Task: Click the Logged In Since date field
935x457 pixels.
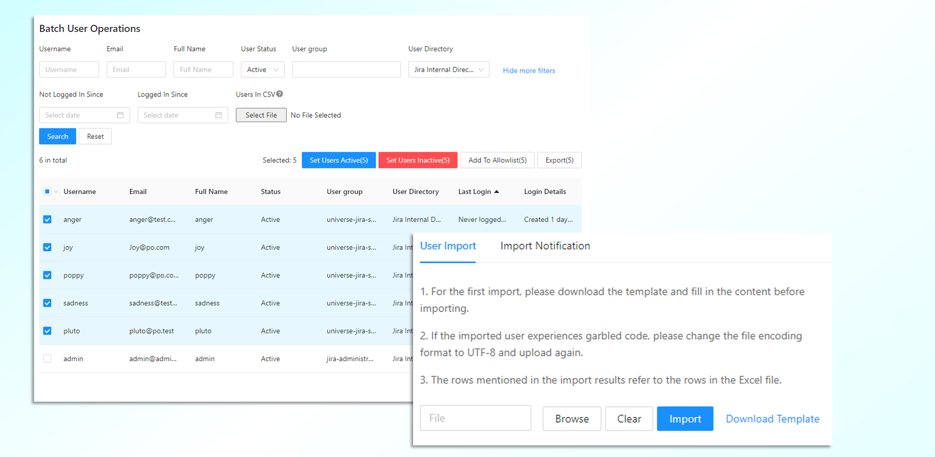Action: point(183,115)
